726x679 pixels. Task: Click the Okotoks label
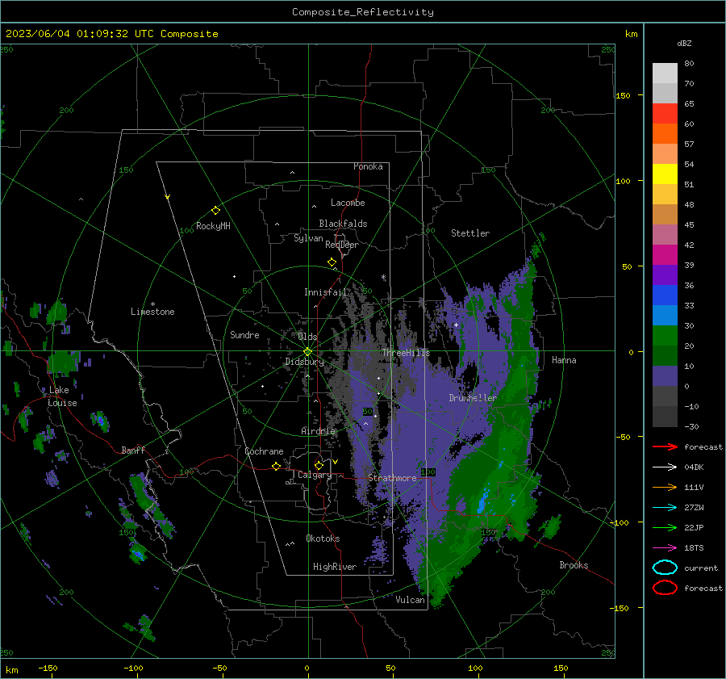point(323,539)
